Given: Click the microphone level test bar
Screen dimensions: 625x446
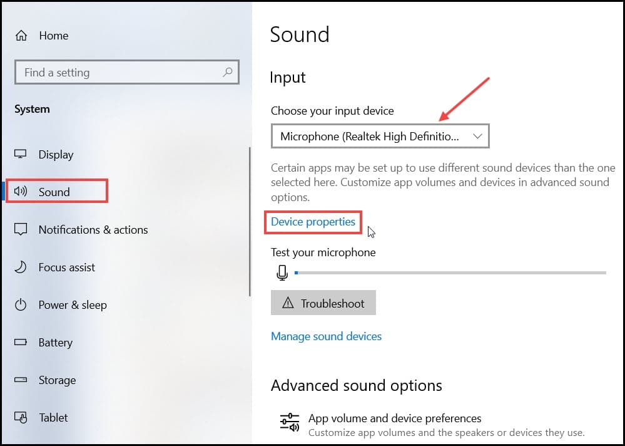Looking at the screenshot, I should coord(450,272).
